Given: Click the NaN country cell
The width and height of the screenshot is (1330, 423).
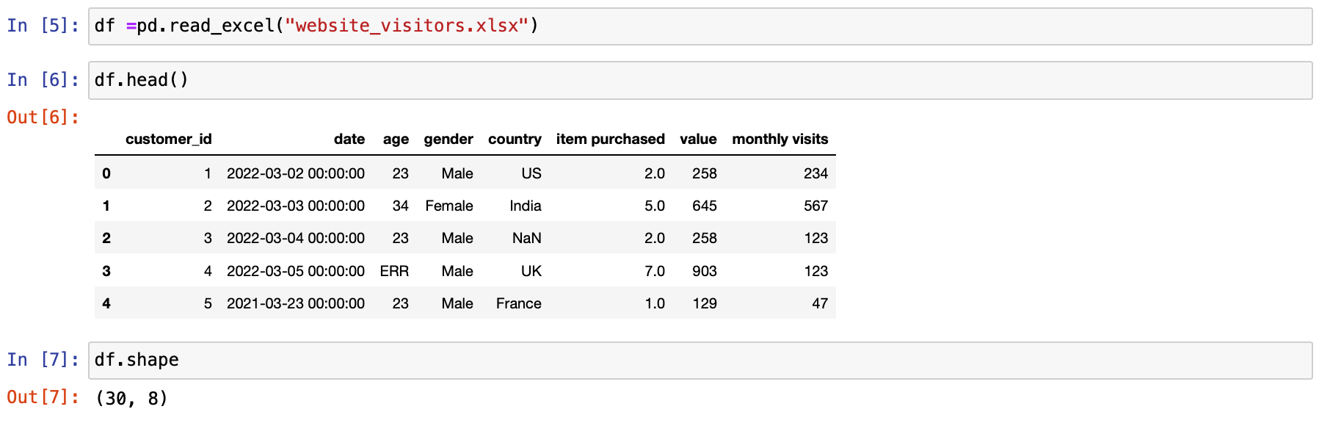Looking at the screenshot, I should coord(526,238).
